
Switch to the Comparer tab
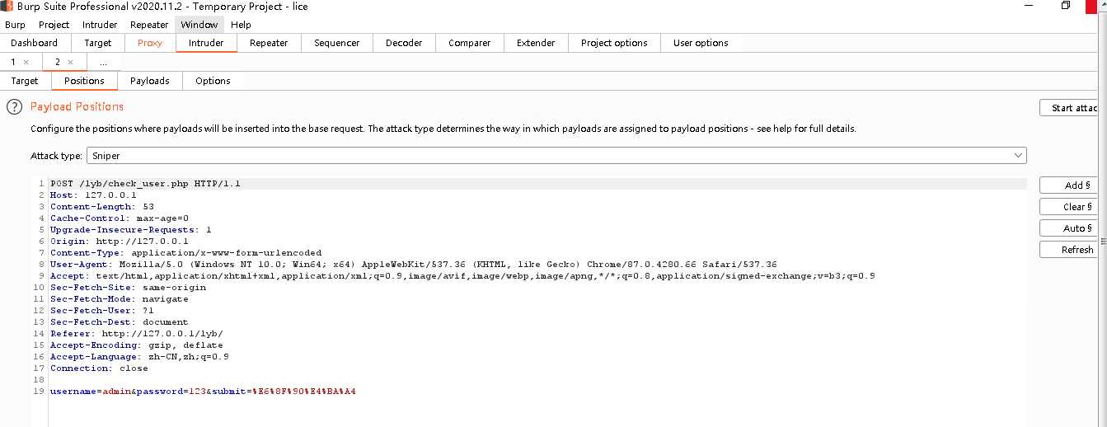pos(469,43)
